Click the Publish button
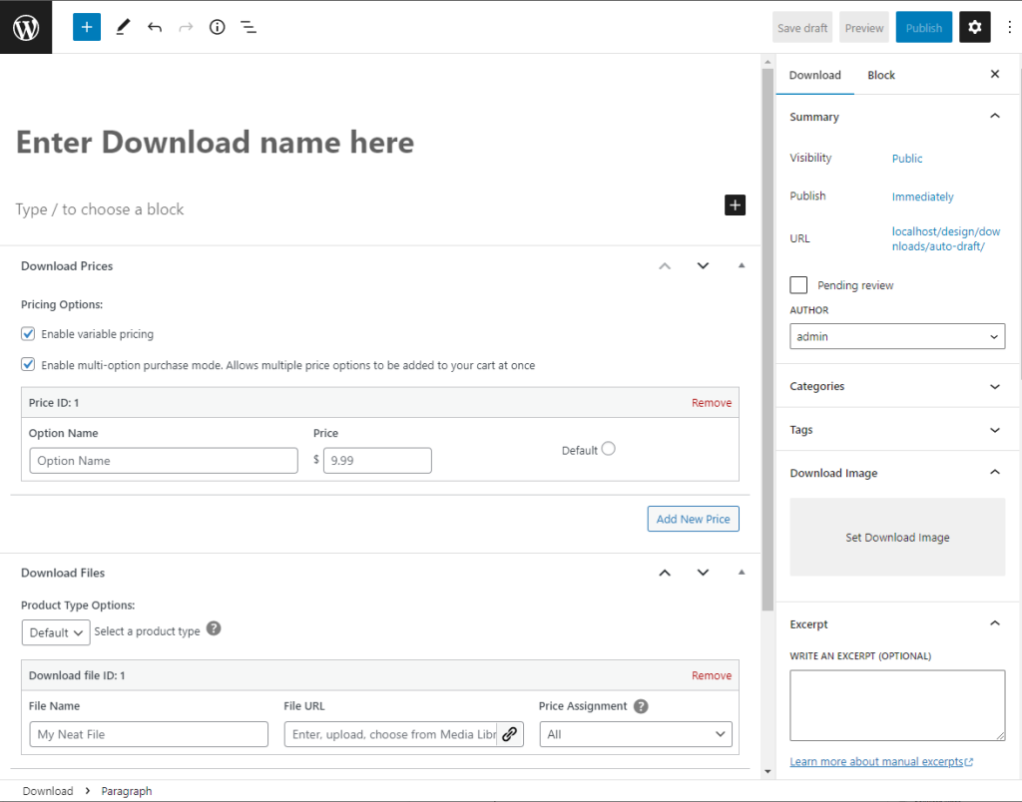The image size is (1022, 802). [x=923, y=27]
